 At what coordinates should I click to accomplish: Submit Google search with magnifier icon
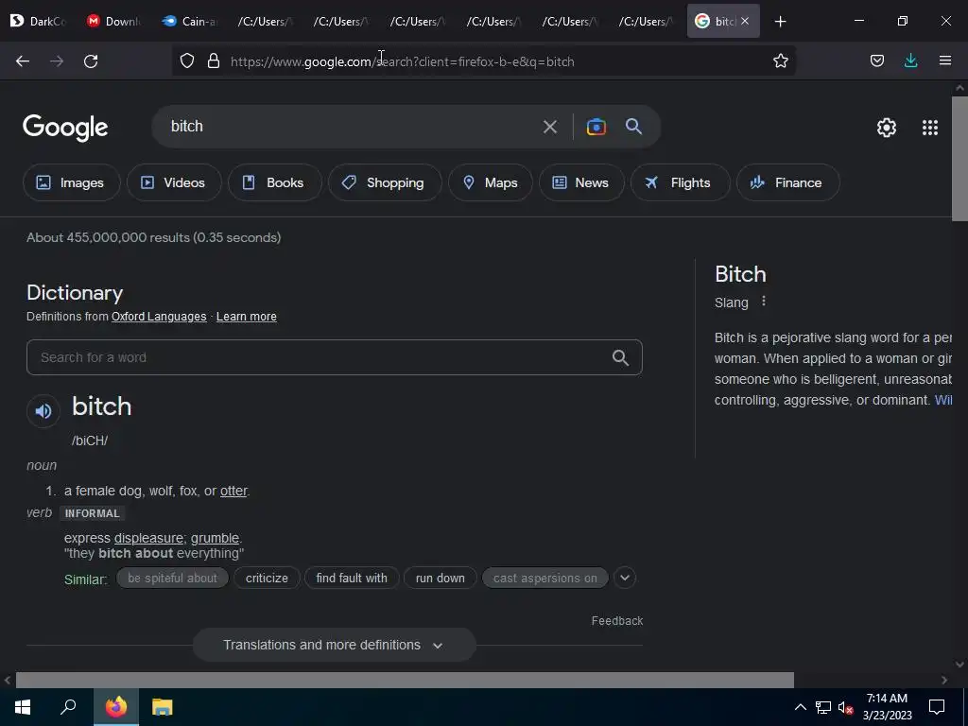(x=634, y=127)
